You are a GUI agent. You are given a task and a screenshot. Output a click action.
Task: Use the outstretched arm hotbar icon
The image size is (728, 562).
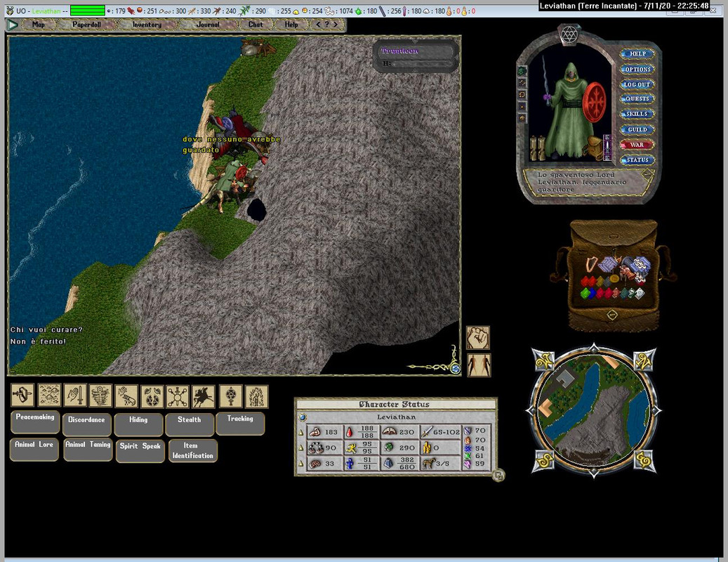(x=126, y=397)
